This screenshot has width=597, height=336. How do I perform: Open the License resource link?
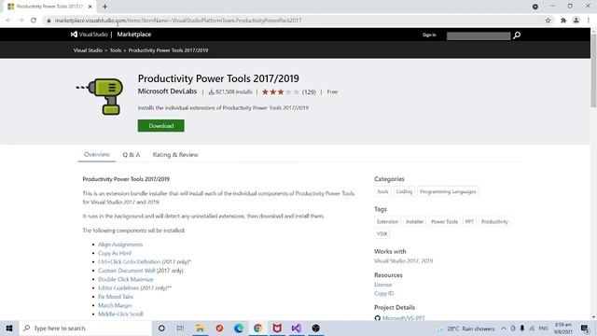tap(382, 285)
